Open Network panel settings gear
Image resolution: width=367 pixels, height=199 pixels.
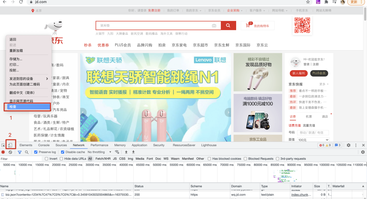[363, 152]
